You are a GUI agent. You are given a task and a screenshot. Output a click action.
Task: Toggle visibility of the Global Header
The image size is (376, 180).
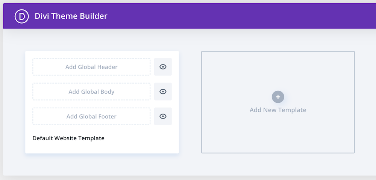[x=163, y=67]
